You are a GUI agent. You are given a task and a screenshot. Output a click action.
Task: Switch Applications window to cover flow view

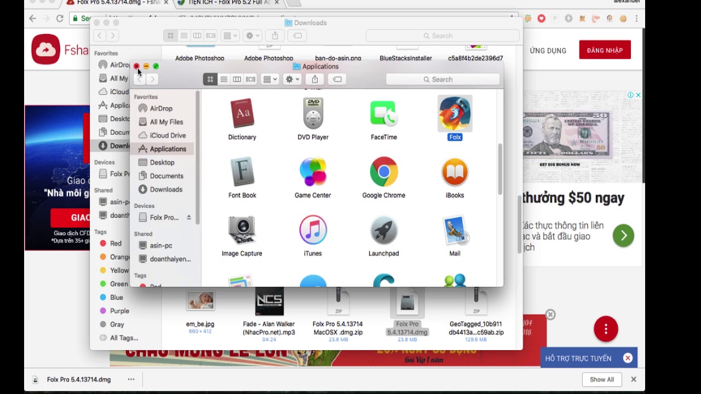tap(250, 79)
